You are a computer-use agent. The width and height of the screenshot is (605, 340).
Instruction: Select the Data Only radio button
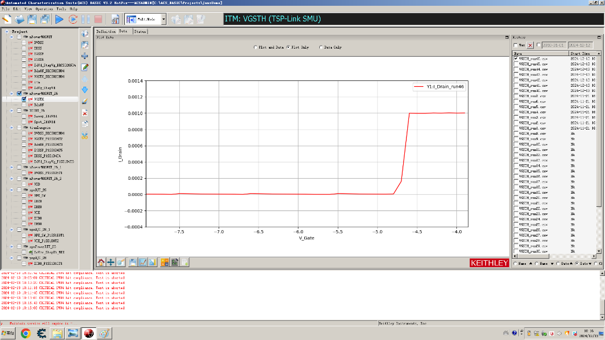pyautogui.click(x=322, y=47)
